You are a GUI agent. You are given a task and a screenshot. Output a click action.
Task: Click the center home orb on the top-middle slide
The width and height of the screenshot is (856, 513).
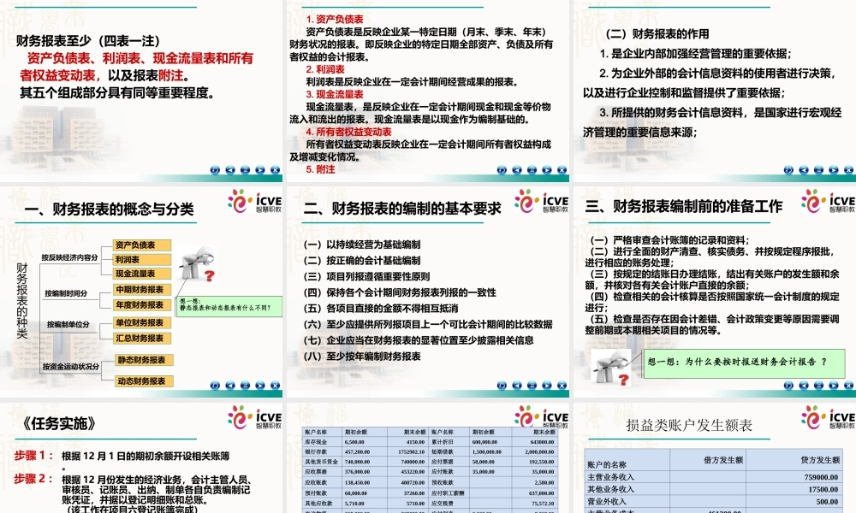point(532,168)
